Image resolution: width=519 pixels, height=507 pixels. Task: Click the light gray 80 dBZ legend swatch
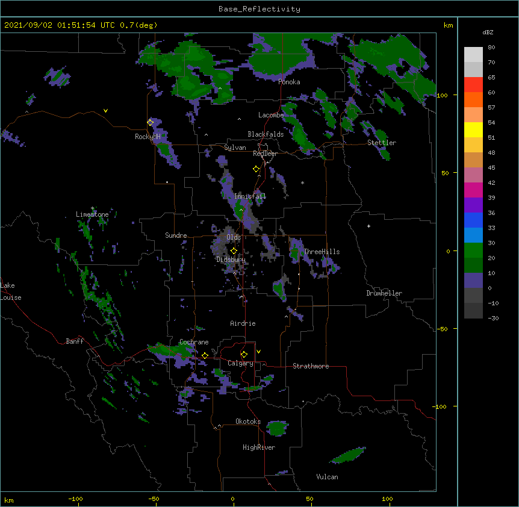[x=473, y=55]
